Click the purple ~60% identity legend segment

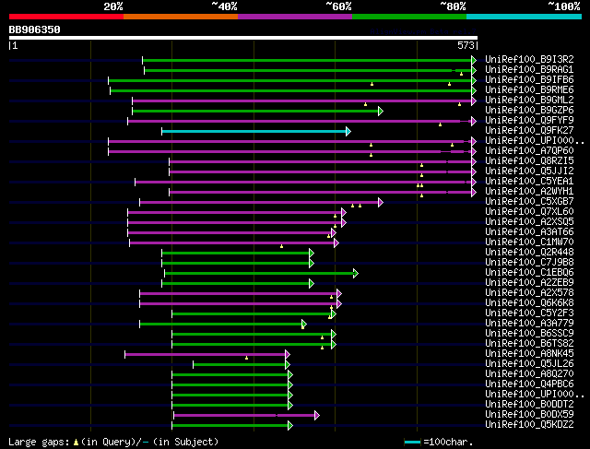click(x=295, y=17)
